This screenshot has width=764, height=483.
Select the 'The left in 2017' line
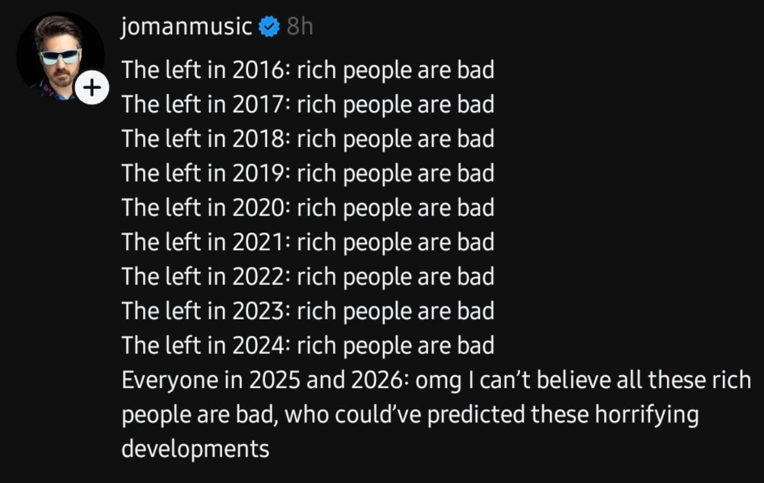pos(308,105)
